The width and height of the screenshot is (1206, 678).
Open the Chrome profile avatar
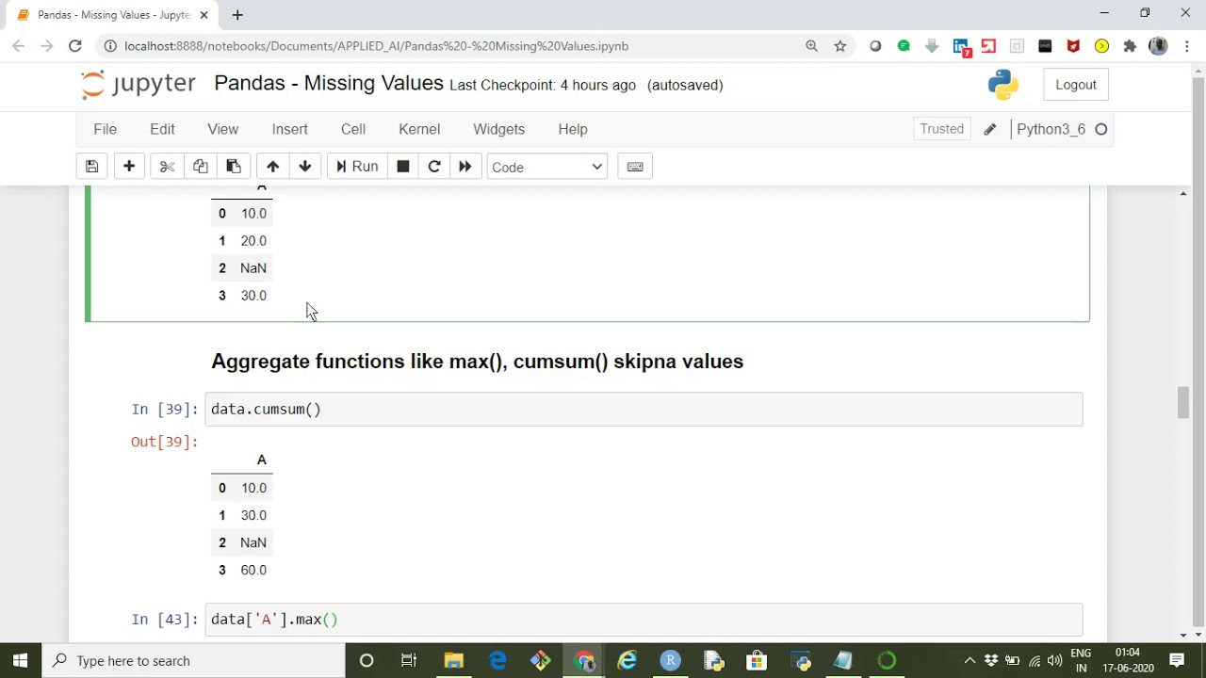pos(1158,45)
